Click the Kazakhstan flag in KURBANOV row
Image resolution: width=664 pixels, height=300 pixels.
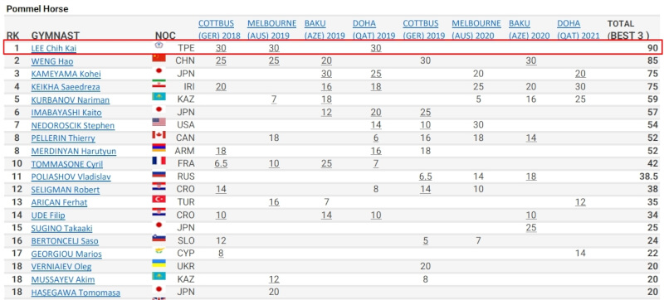[x=159, y=97]
